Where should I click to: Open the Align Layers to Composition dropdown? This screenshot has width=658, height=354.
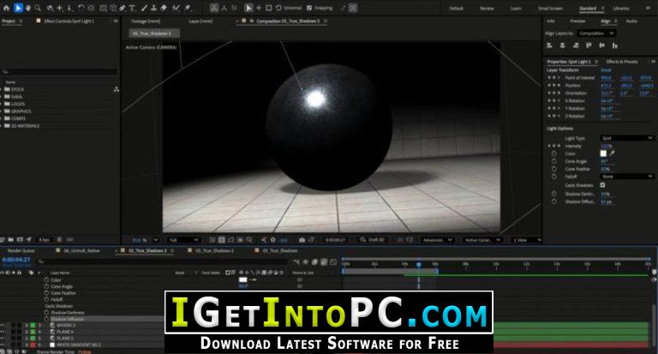click(x=596, y=33)
